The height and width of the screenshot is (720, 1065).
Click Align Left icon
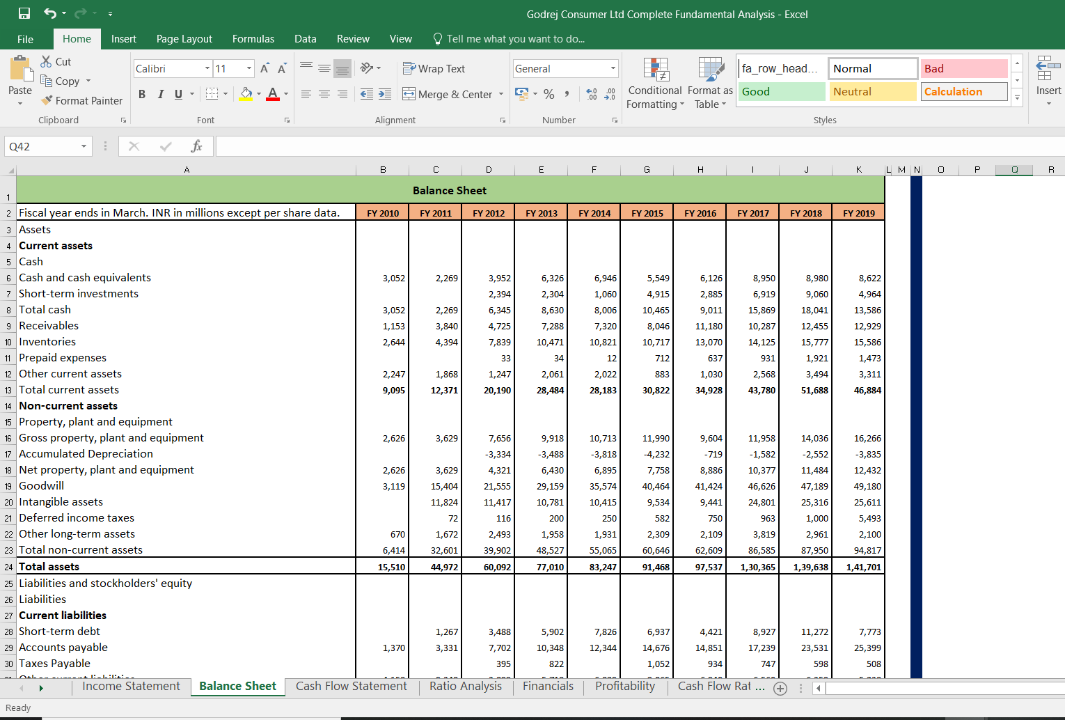point(306,94)
